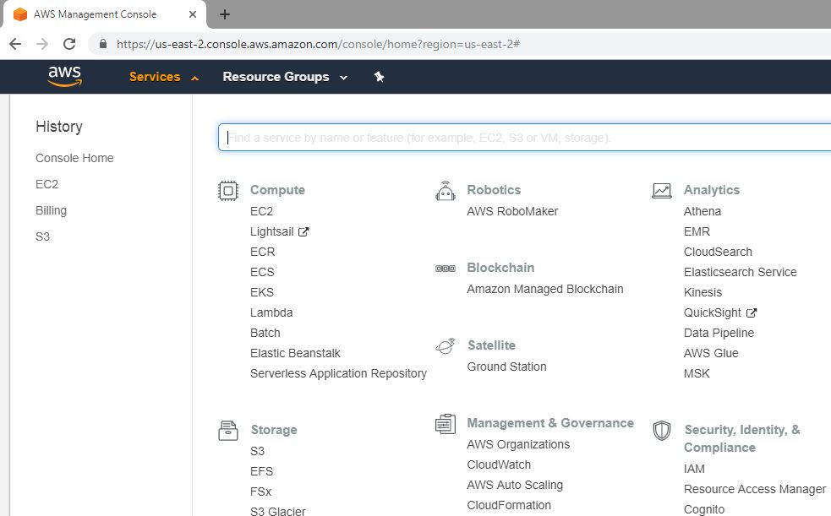Image resolution: width=831 pixels, height=516 pixels.
Task: Click the Analytics category heading
Action: 711,190
